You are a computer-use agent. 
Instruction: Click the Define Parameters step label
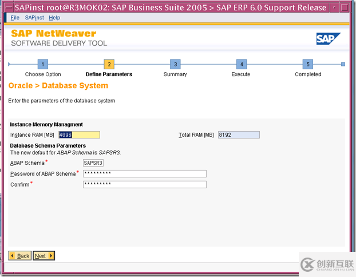click(109, 74)
